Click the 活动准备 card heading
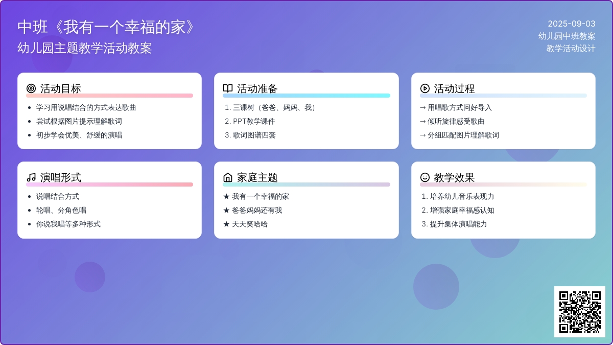This screenshot has height=345, width=613. tap(257, 88)
